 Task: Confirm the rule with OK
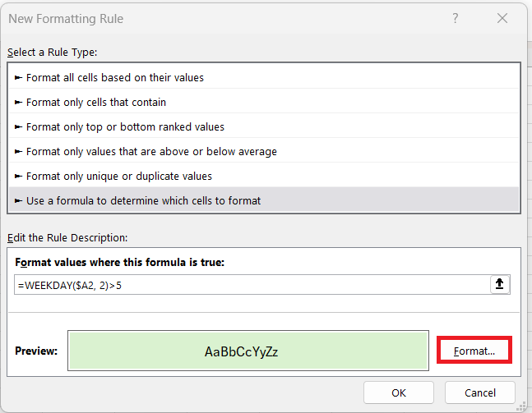click(398, 392)
